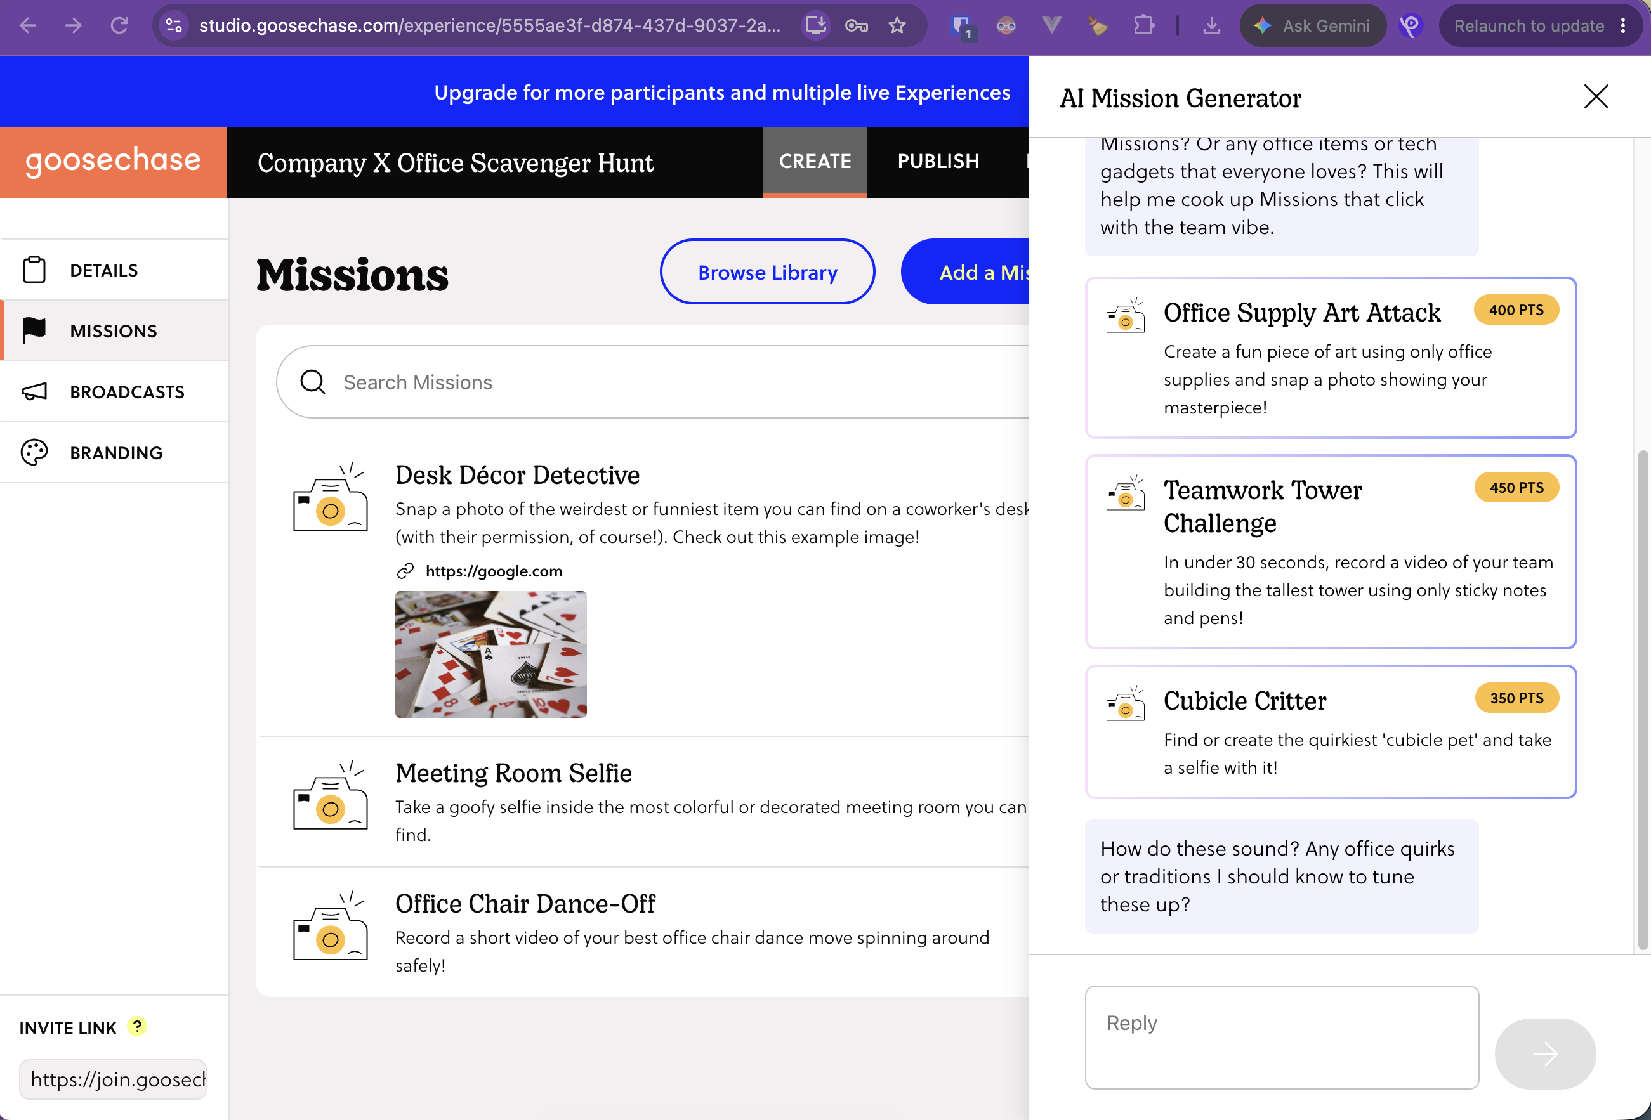Open DETAILS in the sidebar
Screen dimensions: 1651x1120
[x=114, y=270]
